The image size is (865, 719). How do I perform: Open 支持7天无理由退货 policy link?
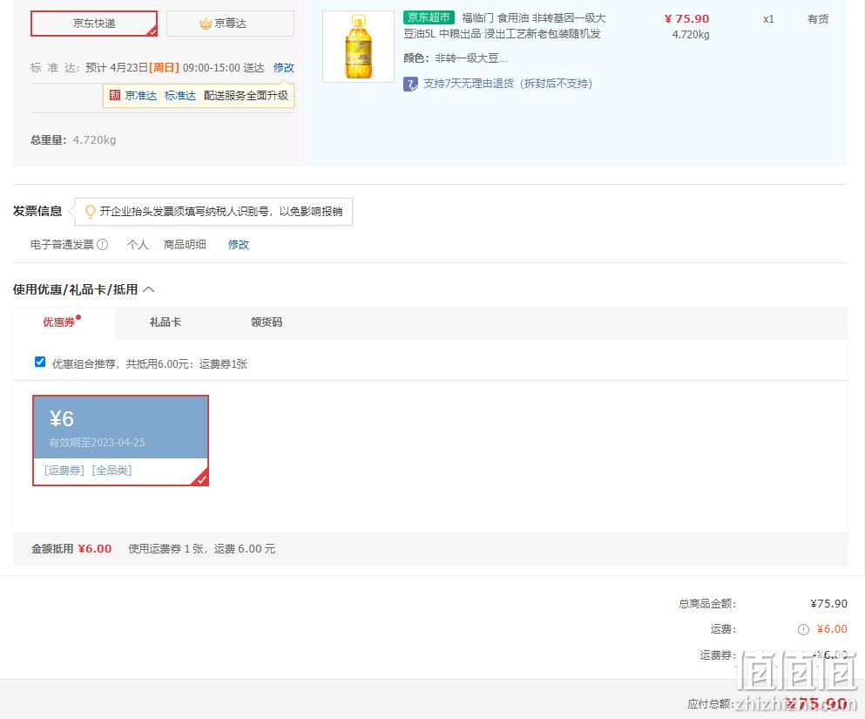(508, 84)
